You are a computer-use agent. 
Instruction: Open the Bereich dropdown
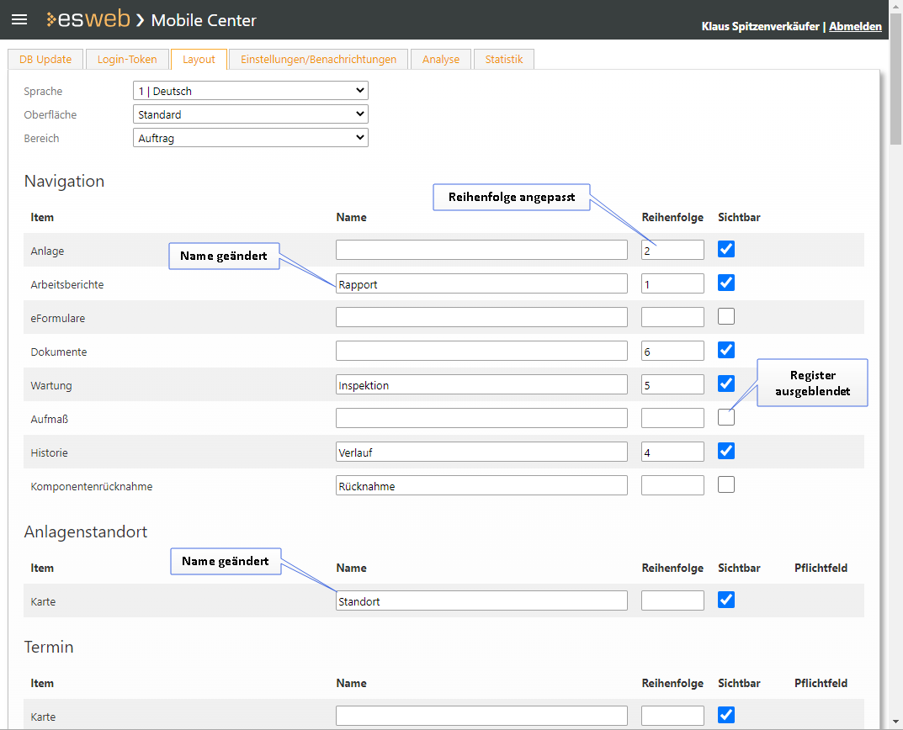(x=251, y=138)
